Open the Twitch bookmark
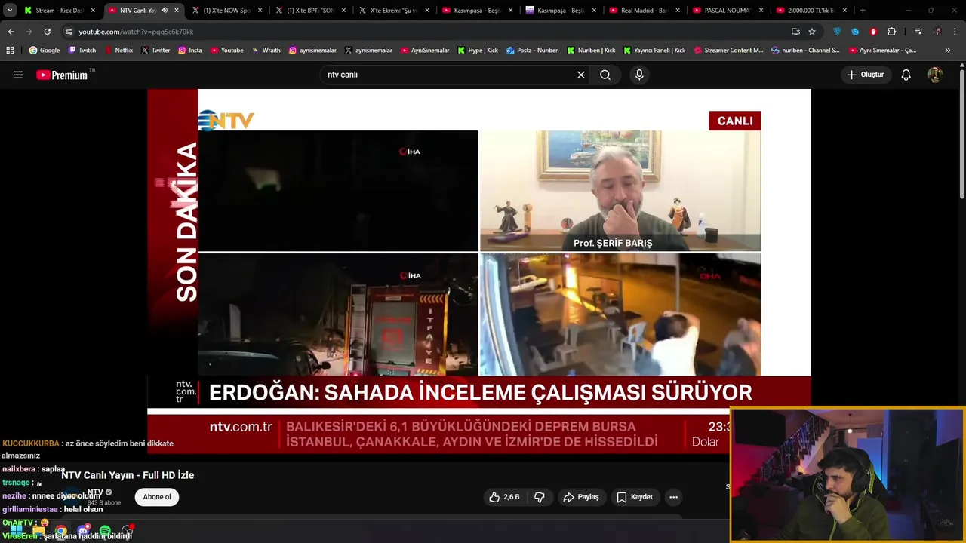 pyautogui.click(x=82, y=51)
